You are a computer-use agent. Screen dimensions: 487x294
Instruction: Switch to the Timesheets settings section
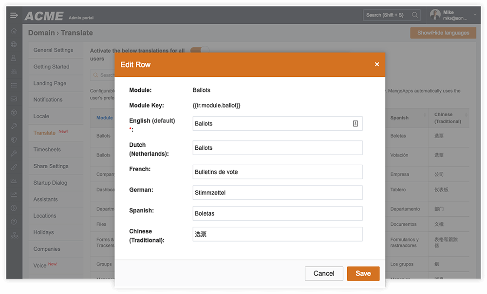(49, 149)
